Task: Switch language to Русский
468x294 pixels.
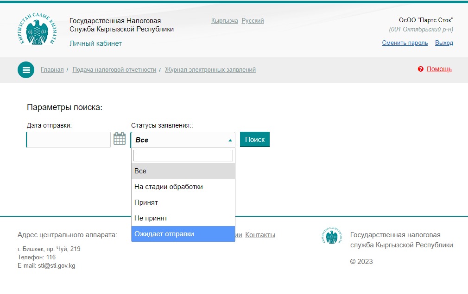Action: click(253, 21)
